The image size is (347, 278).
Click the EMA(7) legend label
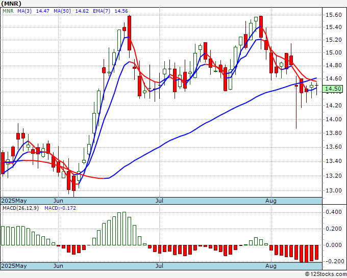(x=102, y=11)
